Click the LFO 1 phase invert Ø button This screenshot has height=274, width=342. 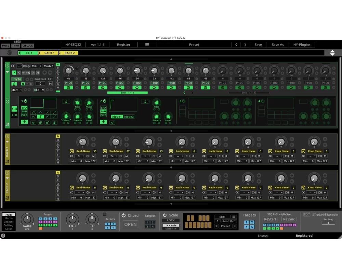point(40,123)
